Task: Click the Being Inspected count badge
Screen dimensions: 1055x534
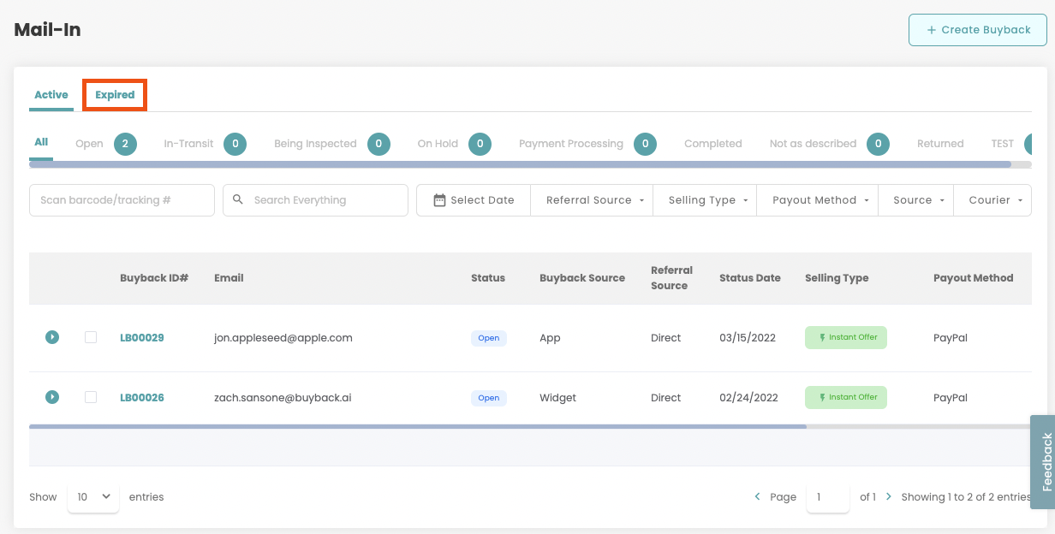Action: tap(378, 144)
